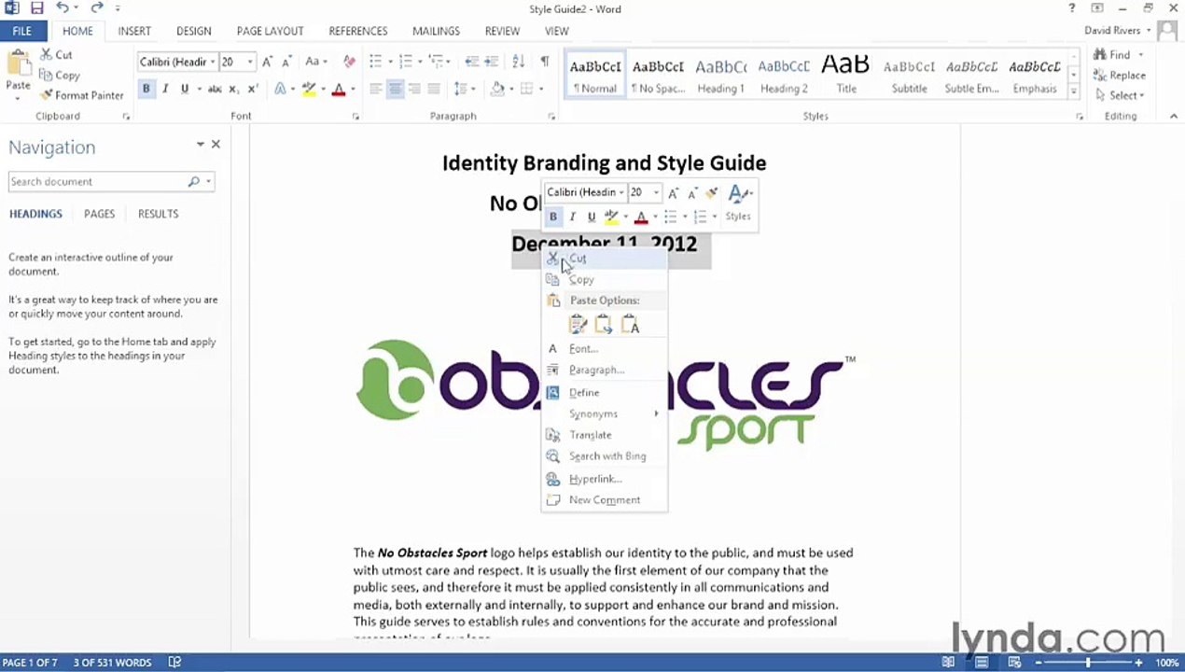Viewport: 1185px width, 672px height.
Task: Open the DESIGN ribbon tab
Action: tap(193, 31)
